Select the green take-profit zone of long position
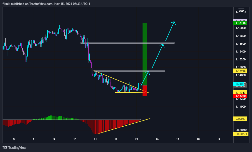 tap(145, 54)
